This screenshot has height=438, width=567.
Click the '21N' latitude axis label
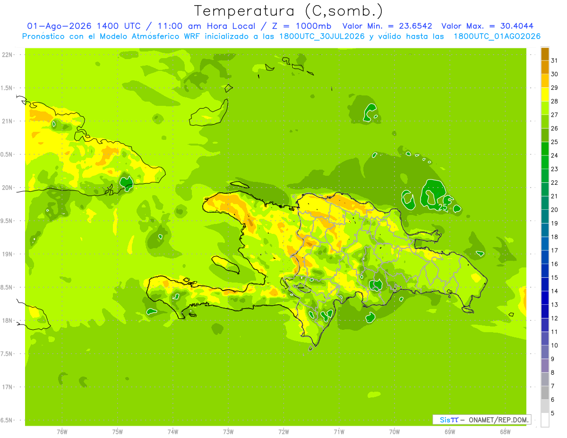click(7, 121)
